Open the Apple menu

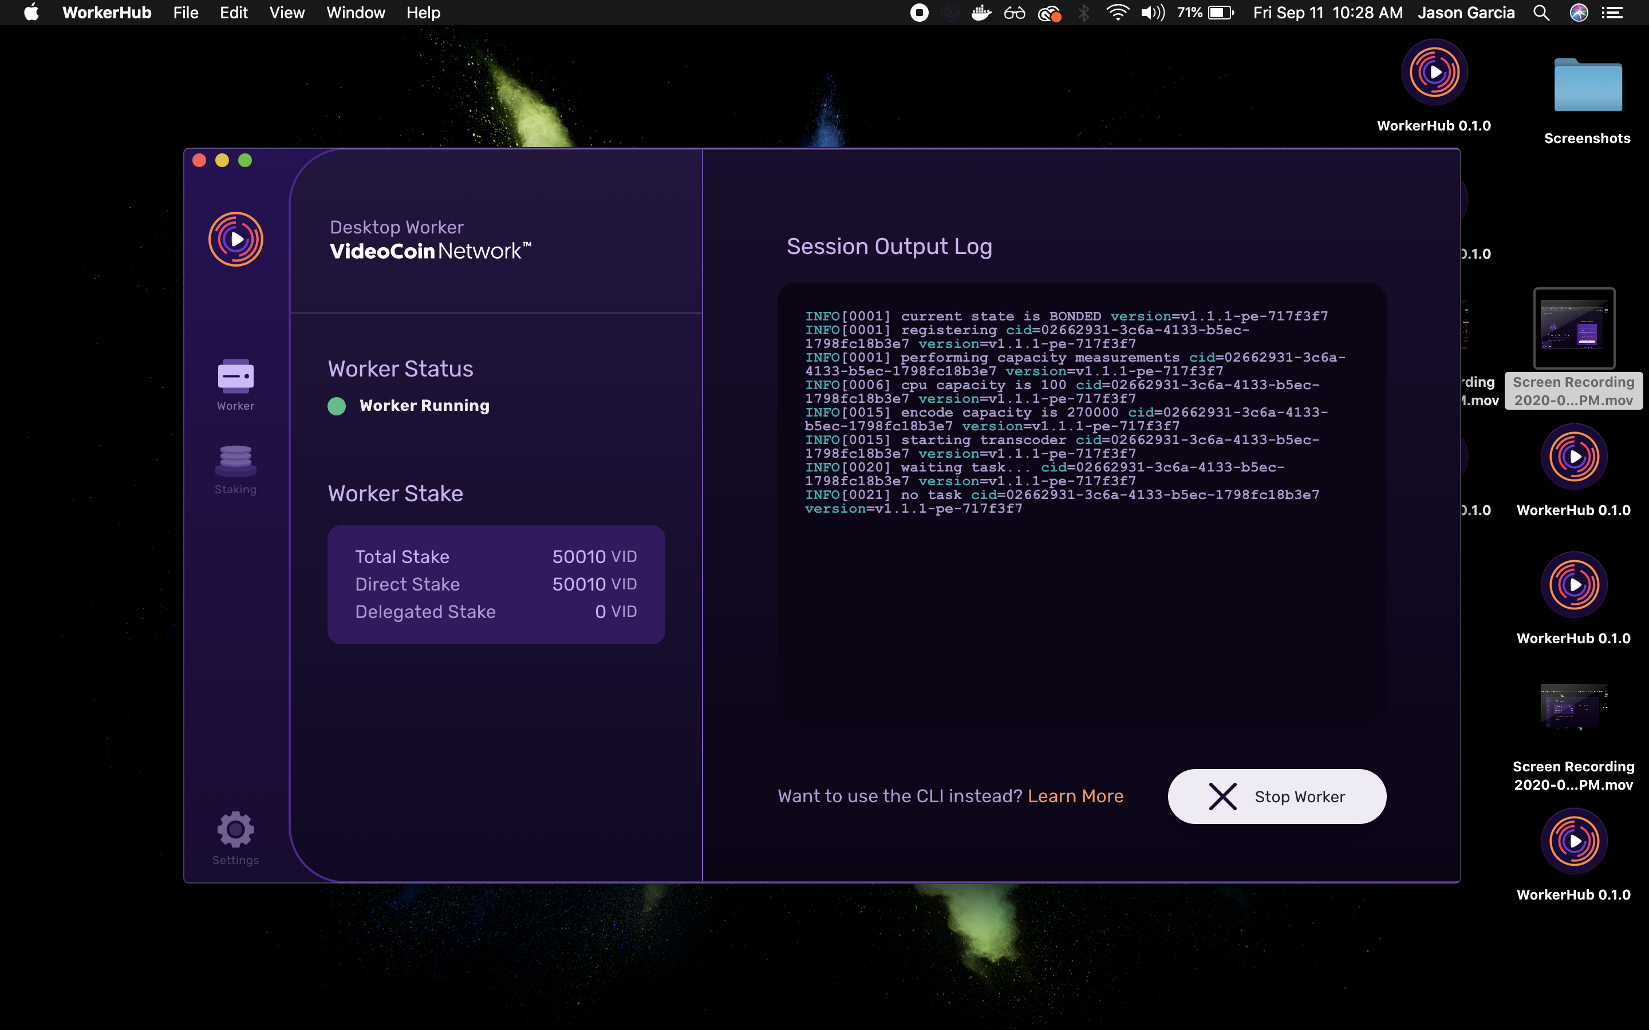tap(31, 12)
